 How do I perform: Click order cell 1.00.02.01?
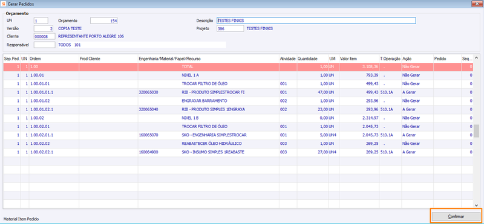coord(54,126)
